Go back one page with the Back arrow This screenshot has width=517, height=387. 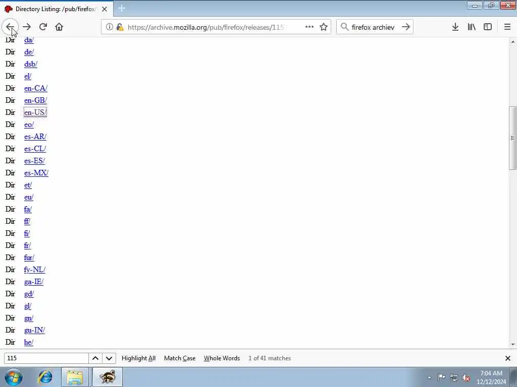pos(10,27)
